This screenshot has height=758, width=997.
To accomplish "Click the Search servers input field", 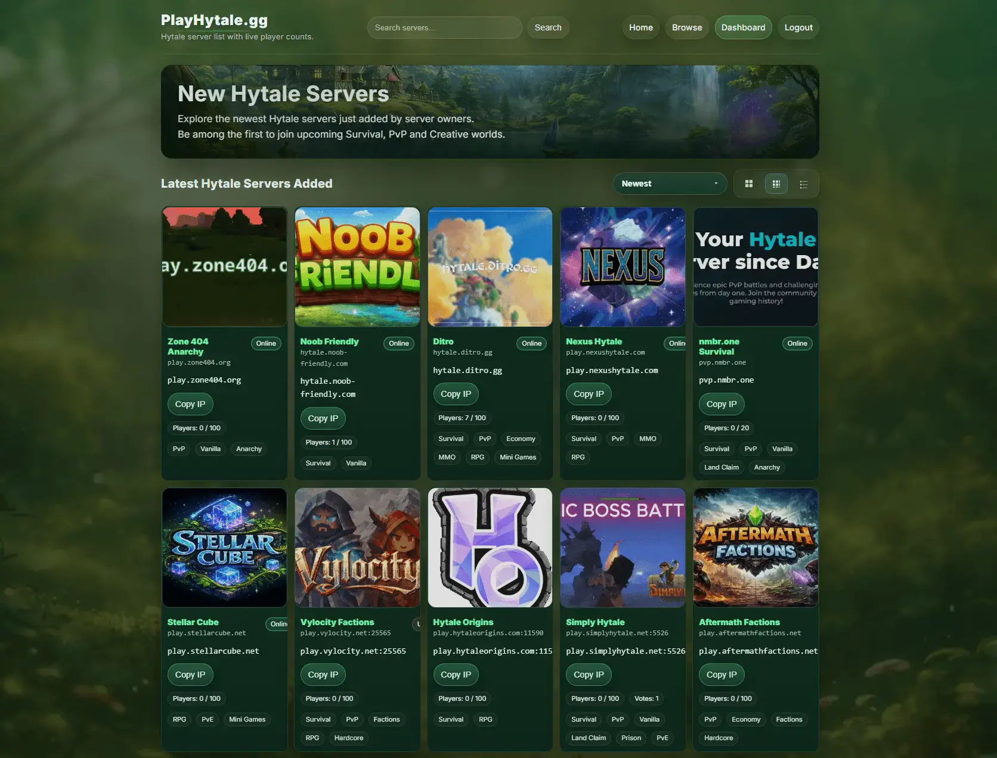I will click(x=444, y=27).
